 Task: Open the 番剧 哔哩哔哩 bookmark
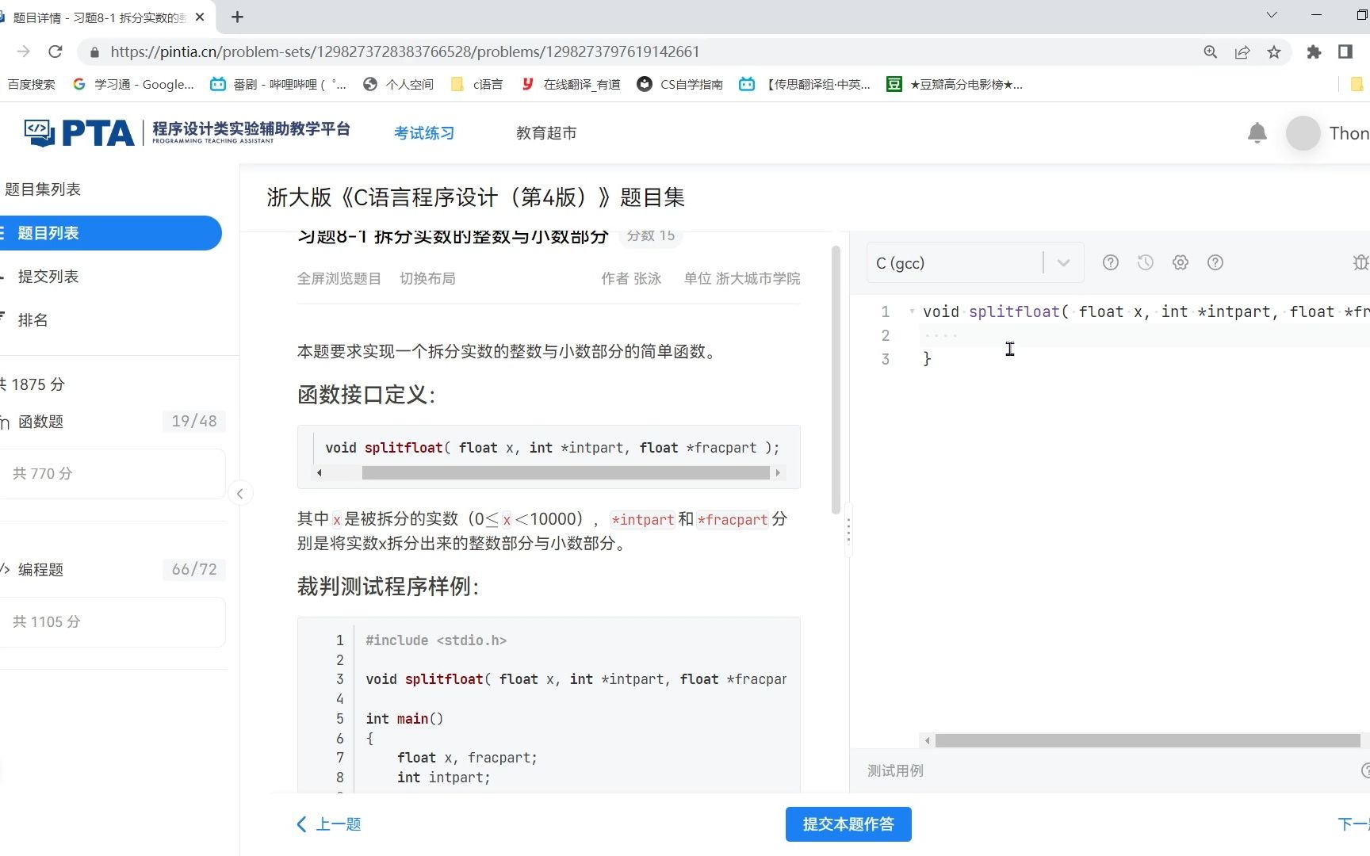coord(278,84)
